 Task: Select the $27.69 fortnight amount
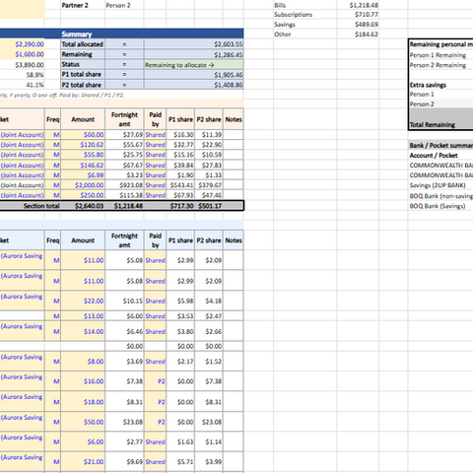pyautogui.click(x=124, y=135)
